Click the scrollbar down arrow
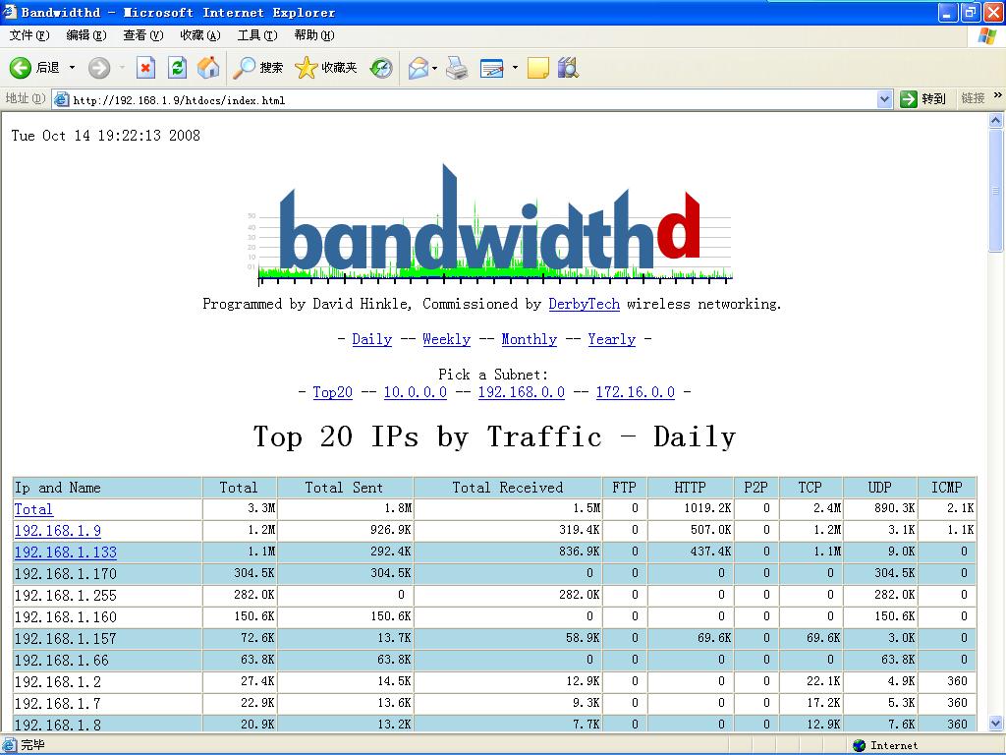The width and height of the screenshot is (1006, 755). click(x=996, y=724)
